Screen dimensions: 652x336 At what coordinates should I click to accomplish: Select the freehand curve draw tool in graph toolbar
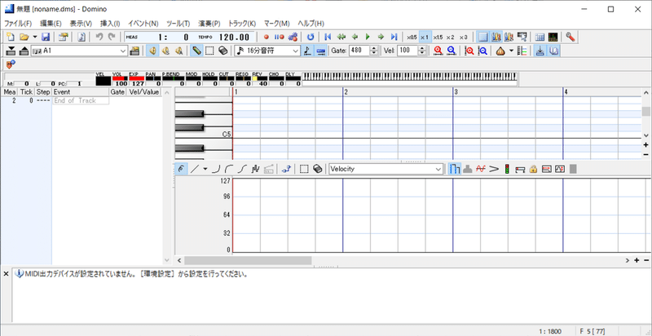pos(181,169)
